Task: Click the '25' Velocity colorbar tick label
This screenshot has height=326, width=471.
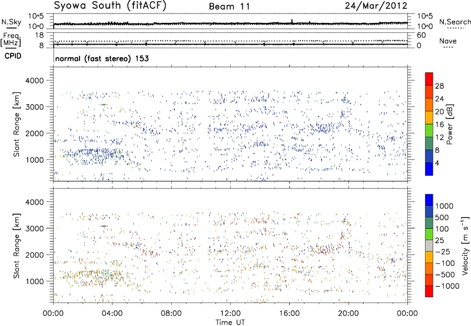Action: [439, 240]
